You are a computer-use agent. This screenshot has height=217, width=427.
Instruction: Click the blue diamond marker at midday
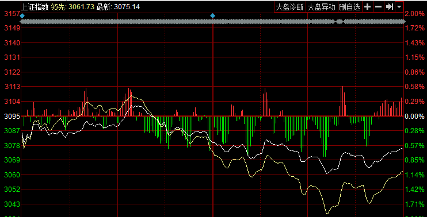pyautogui.click(x=212, y=15)
